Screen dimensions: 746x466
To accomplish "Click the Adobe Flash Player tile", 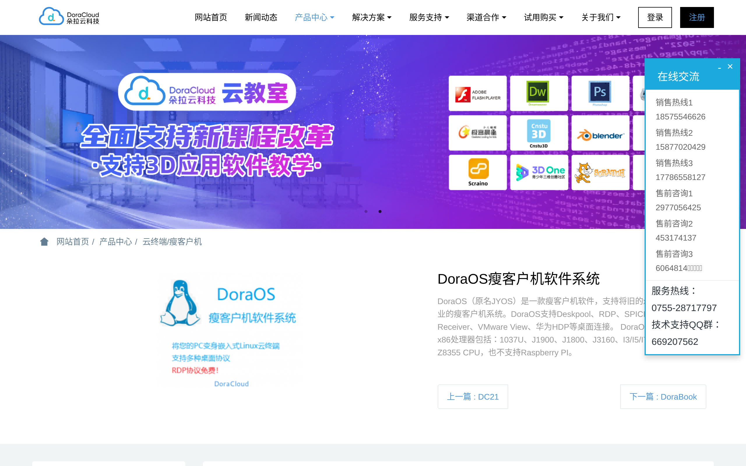I will pos(478,93).
